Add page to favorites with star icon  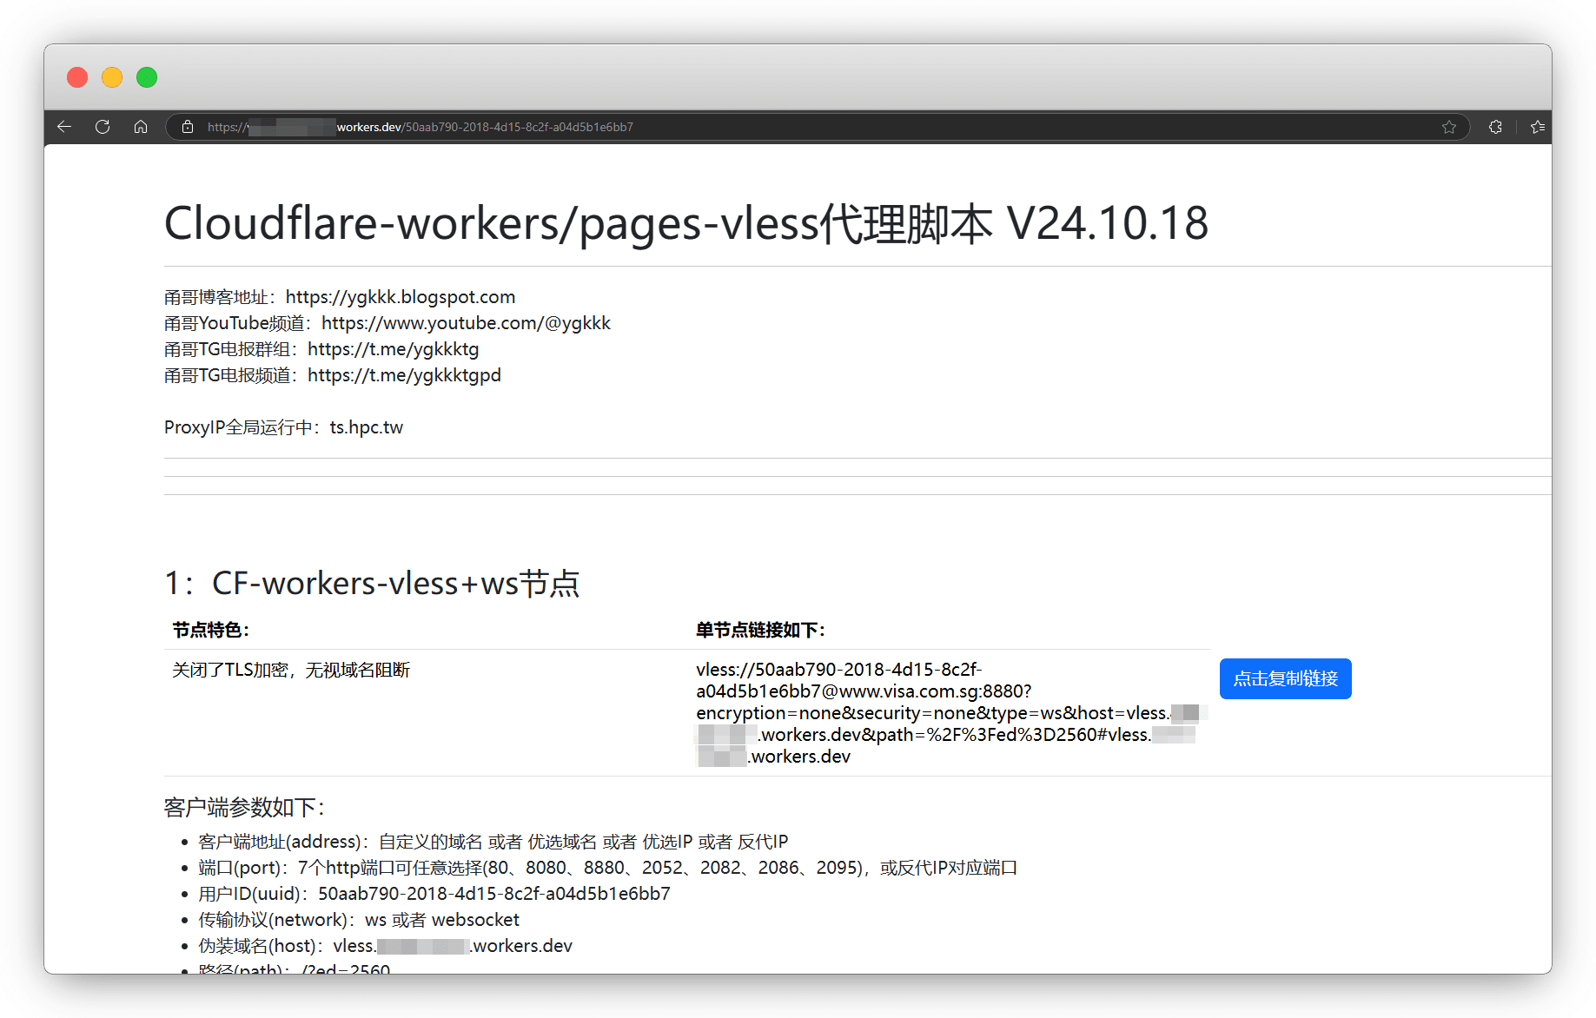1448,127
